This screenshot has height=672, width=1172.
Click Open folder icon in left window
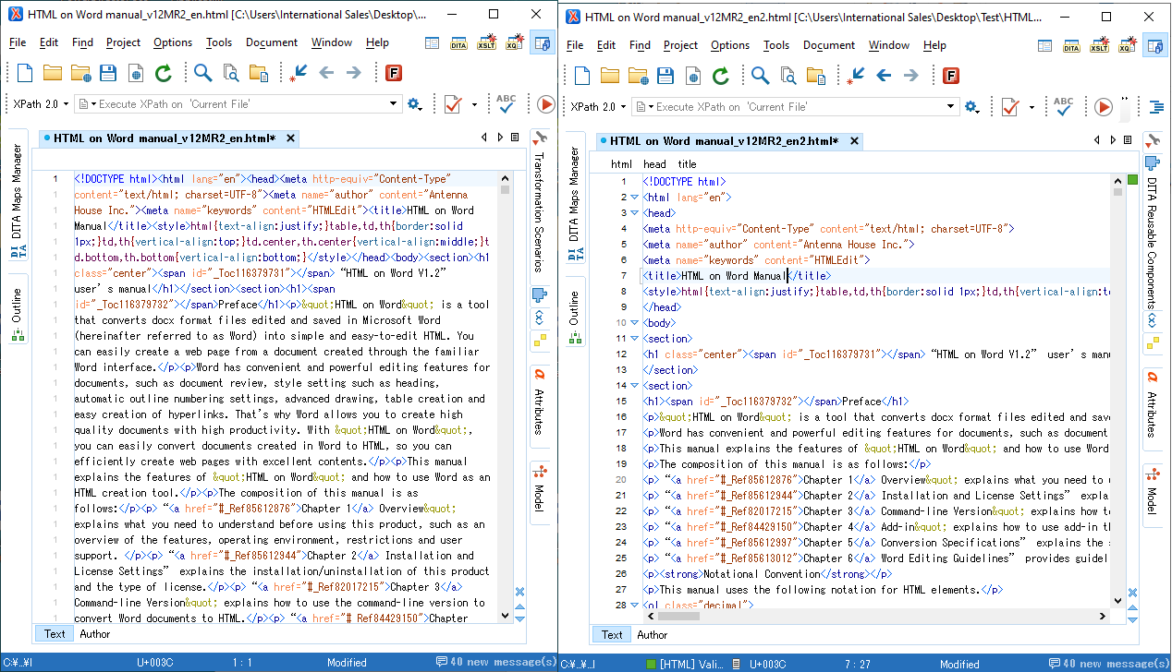[53, 73]
